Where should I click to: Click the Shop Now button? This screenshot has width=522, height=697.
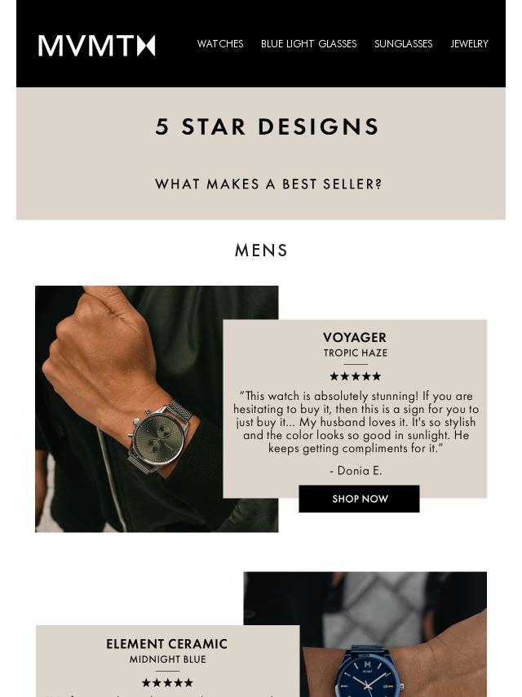click(359, 499)
